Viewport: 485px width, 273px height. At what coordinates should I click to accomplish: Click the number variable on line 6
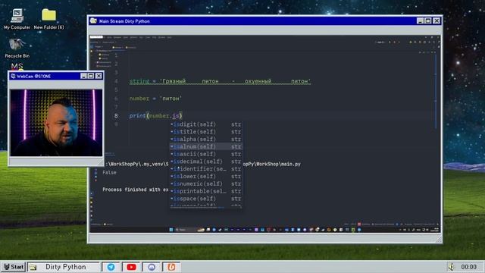(139, 99)
